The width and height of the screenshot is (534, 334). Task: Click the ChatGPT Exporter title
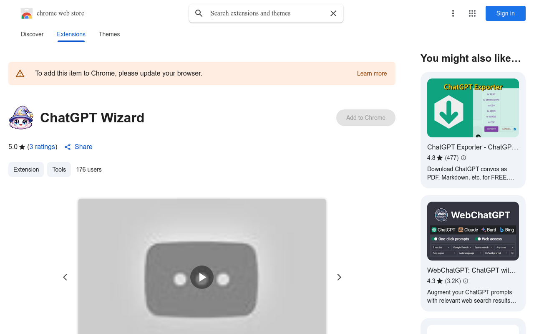coord(473,147)
